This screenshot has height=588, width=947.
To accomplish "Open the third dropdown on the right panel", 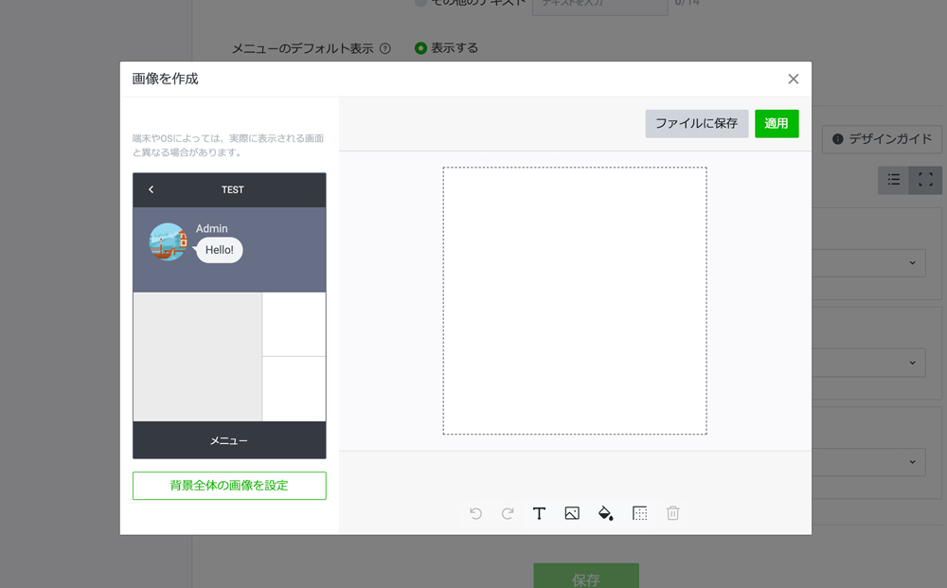I will point(868,462).
